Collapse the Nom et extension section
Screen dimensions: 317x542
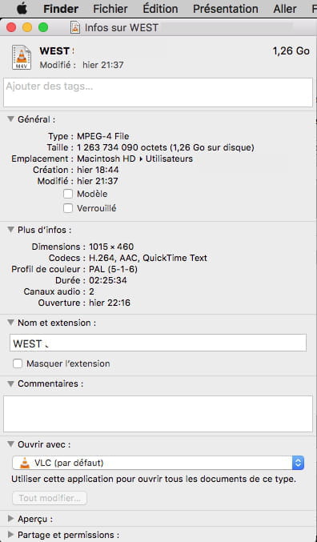pyautogui.click(x=10, y=323)
